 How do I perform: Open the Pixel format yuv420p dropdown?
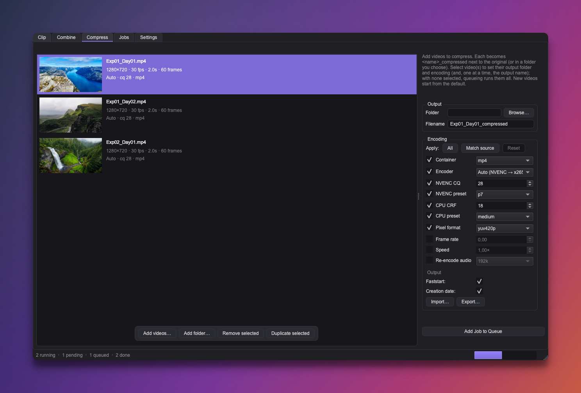504,228
